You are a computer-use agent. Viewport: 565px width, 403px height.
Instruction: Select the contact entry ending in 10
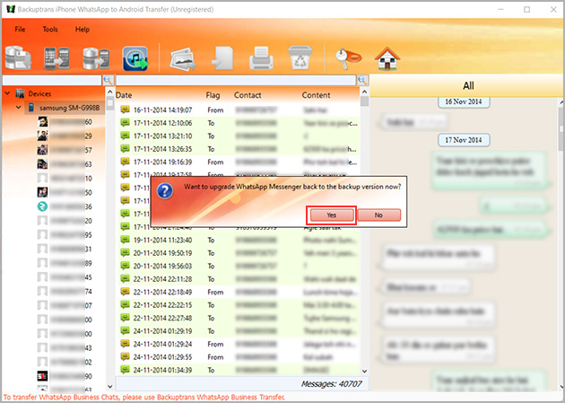tap(65, 178)
